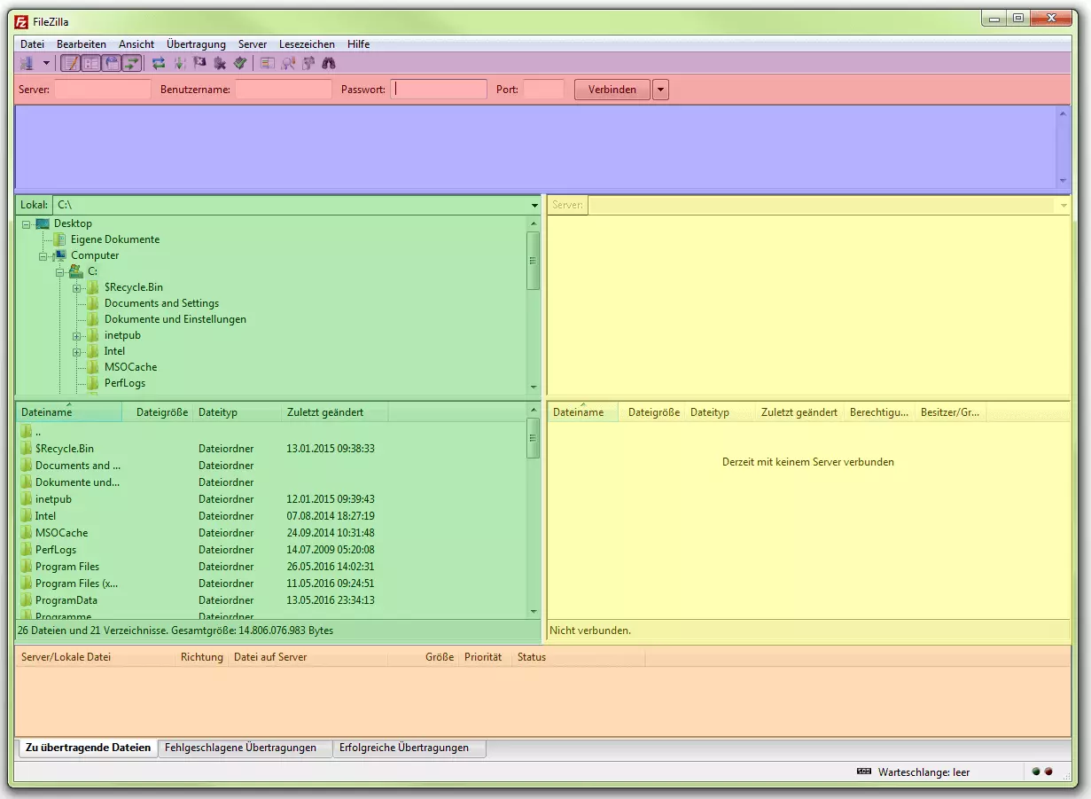Click the Port input field
1091x799 pixels.
[543, 90]
